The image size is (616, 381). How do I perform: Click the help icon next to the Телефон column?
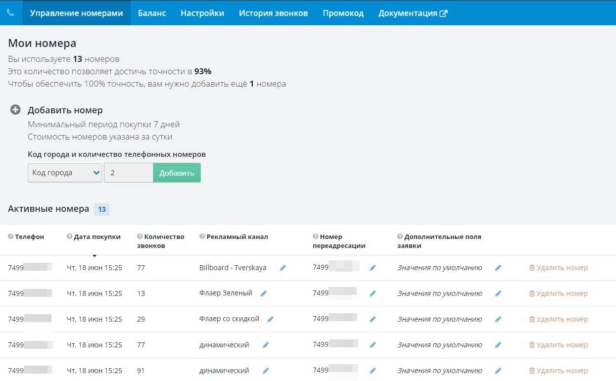11,236
